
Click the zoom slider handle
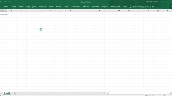point(164,95)
